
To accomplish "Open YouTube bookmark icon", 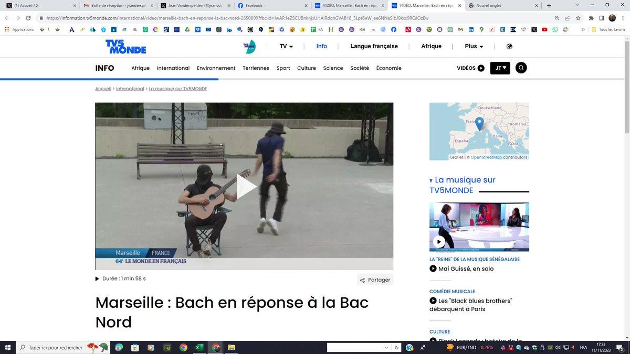I will [x=544, y=29].
